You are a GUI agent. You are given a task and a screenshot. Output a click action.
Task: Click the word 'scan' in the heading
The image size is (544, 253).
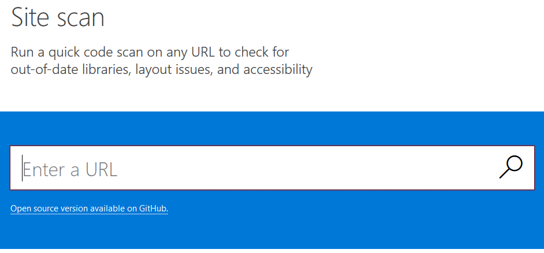click(80, 17)
